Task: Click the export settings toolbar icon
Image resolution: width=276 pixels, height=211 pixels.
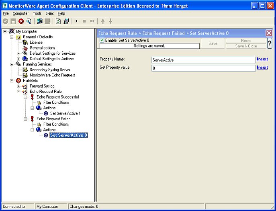Action: [66, 21]
